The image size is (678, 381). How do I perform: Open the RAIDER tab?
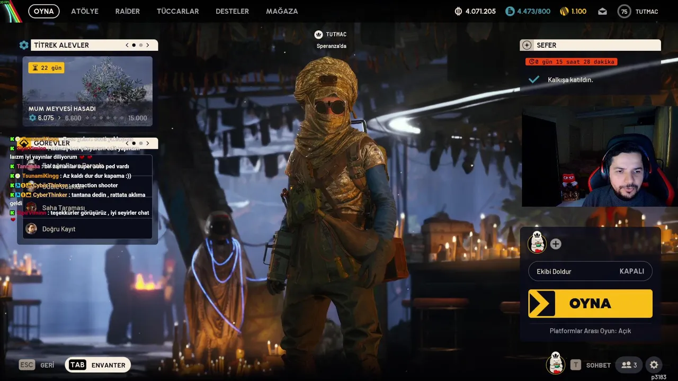128,11
